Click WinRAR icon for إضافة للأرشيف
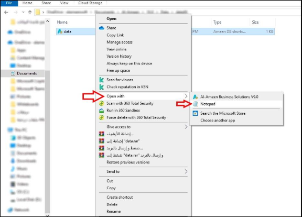Screen dimensions: 302x217 (x=102, y=134)
